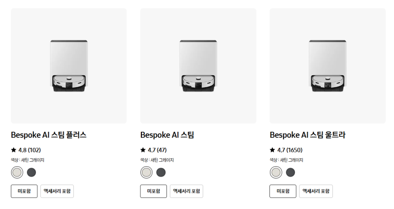Select 액세서리 포함 for Bespoke AI 스팀 플러스
394x209 pixels.
(57, 191)
